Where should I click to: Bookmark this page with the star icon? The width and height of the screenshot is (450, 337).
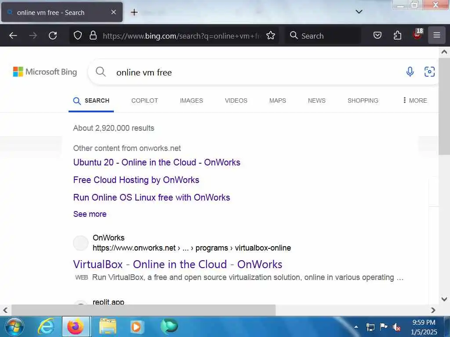(271, 36)
